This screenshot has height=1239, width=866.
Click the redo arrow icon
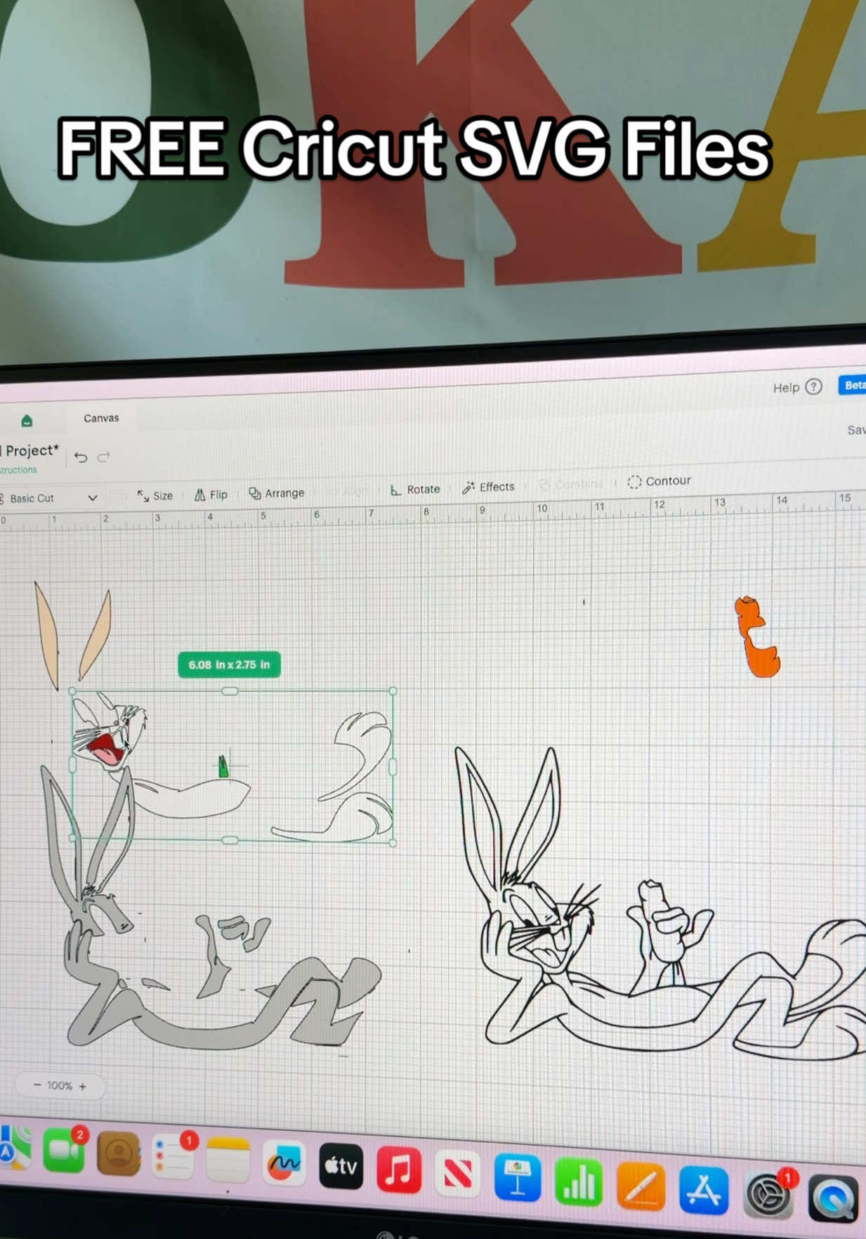(x=104, y=457)
